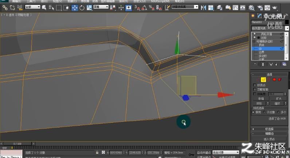Open the Create panel tab icon
This screenshot has width=290, height=158.
[x=253, y=16]
